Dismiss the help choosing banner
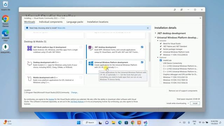 coord(148,28)
